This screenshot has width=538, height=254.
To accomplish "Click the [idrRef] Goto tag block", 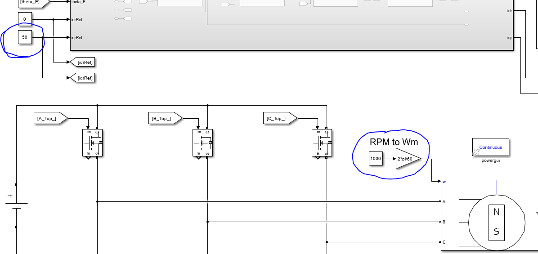I will pos(82,62).
